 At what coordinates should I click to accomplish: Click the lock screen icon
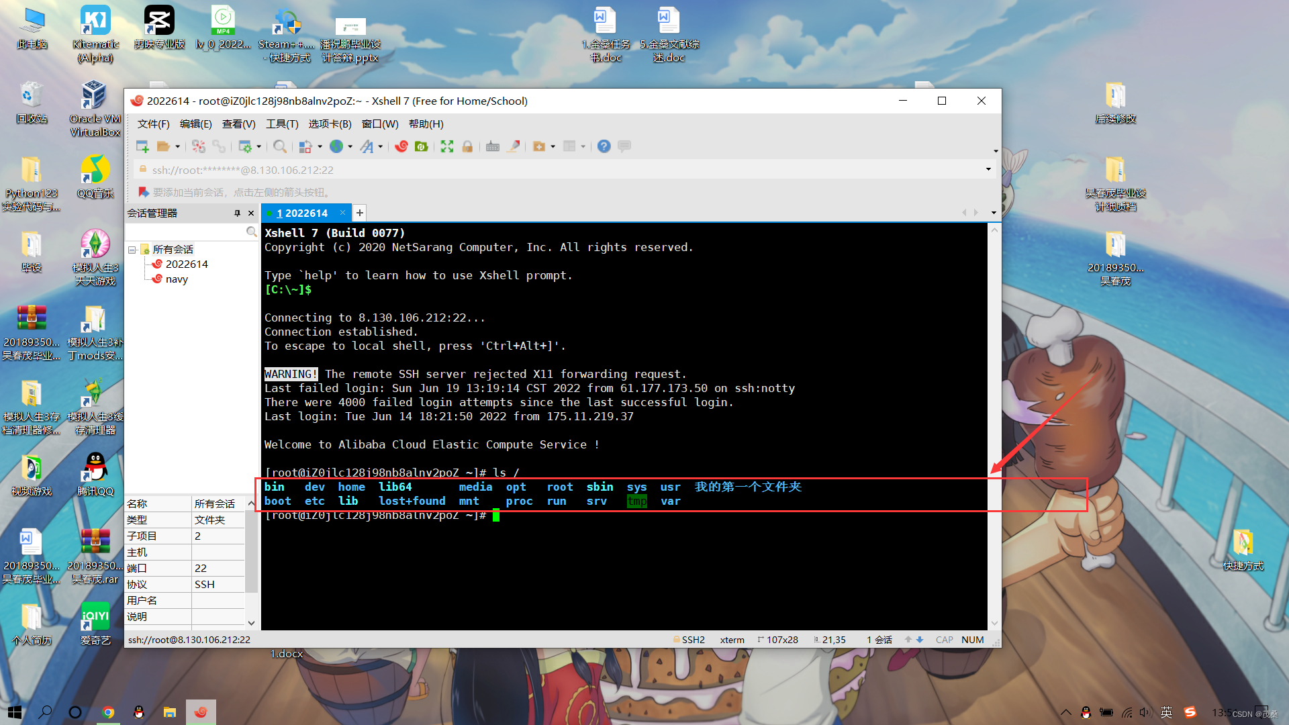tap(468, 146)
